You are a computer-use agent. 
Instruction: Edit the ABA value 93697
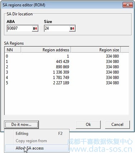click(19, 28)
